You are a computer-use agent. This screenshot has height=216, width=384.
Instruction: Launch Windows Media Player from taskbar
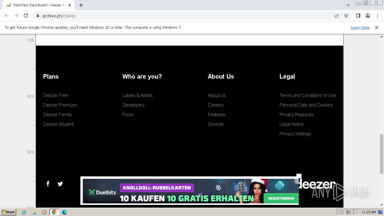point(44,212)
